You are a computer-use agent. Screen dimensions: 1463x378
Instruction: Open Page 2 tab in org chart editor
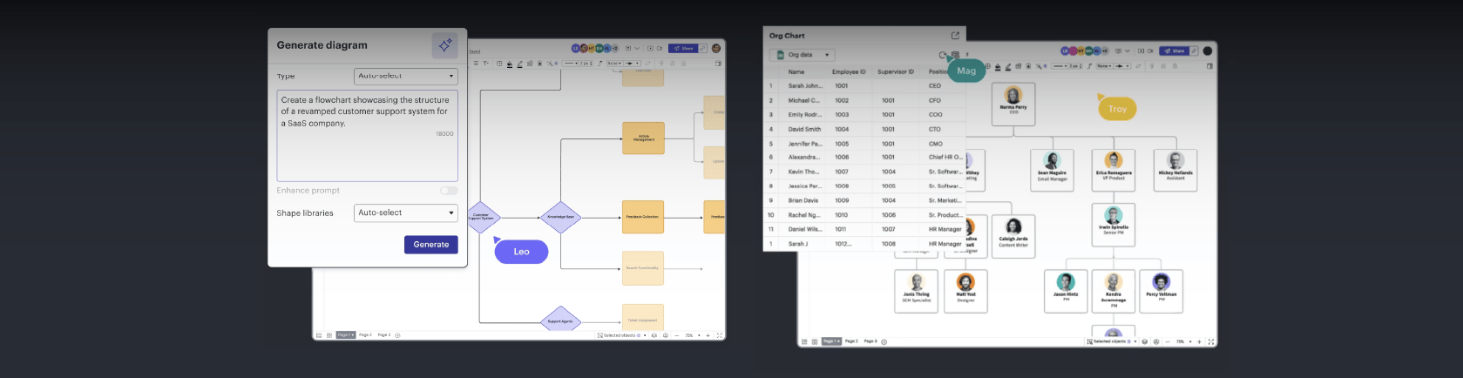[x=851, y=341]
